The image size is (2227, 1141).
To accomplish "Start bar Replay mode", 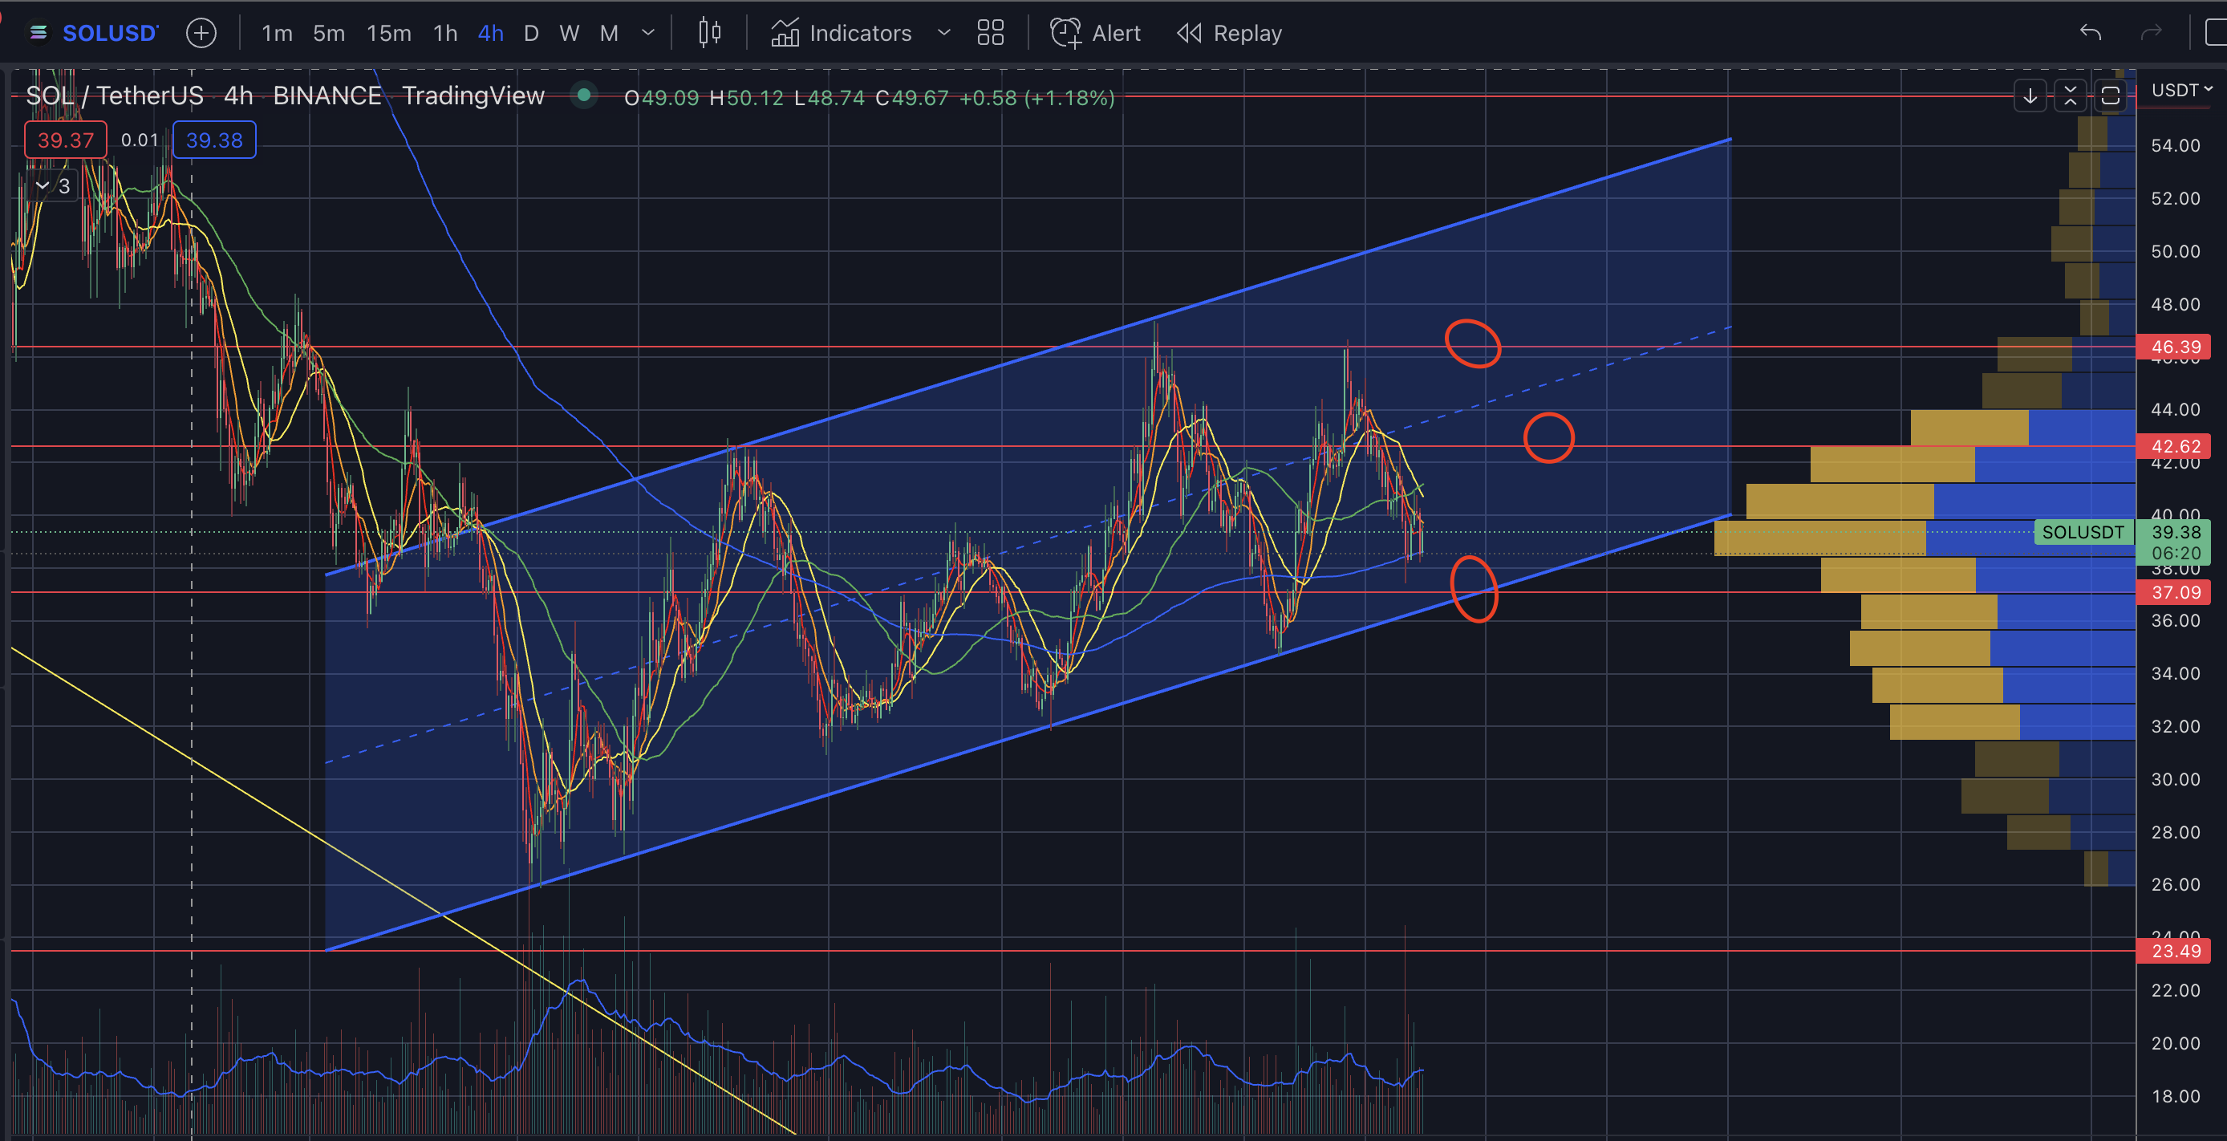I will pos(1229,33).
